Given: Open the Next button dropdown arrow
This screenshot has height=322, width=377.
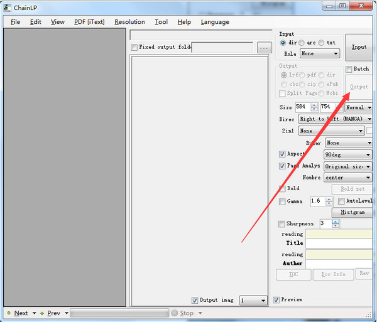Looking at the screenshot, I should pos(34,313).
